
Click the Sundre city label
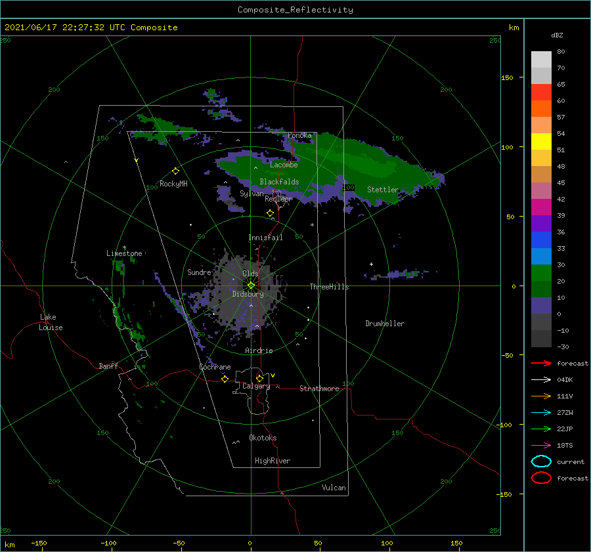click(x=199, y=272)
